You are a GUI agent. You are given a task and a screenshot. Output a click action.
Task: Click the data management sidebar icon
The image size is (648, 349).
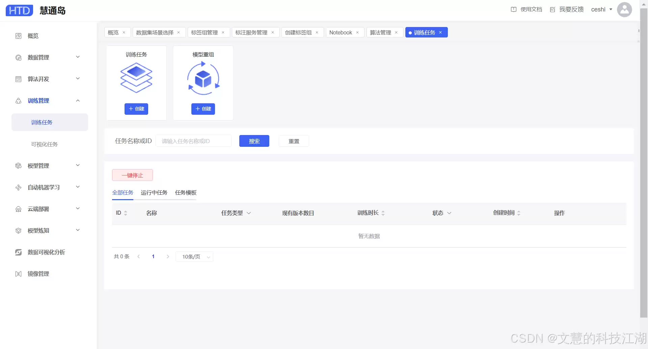19,57
